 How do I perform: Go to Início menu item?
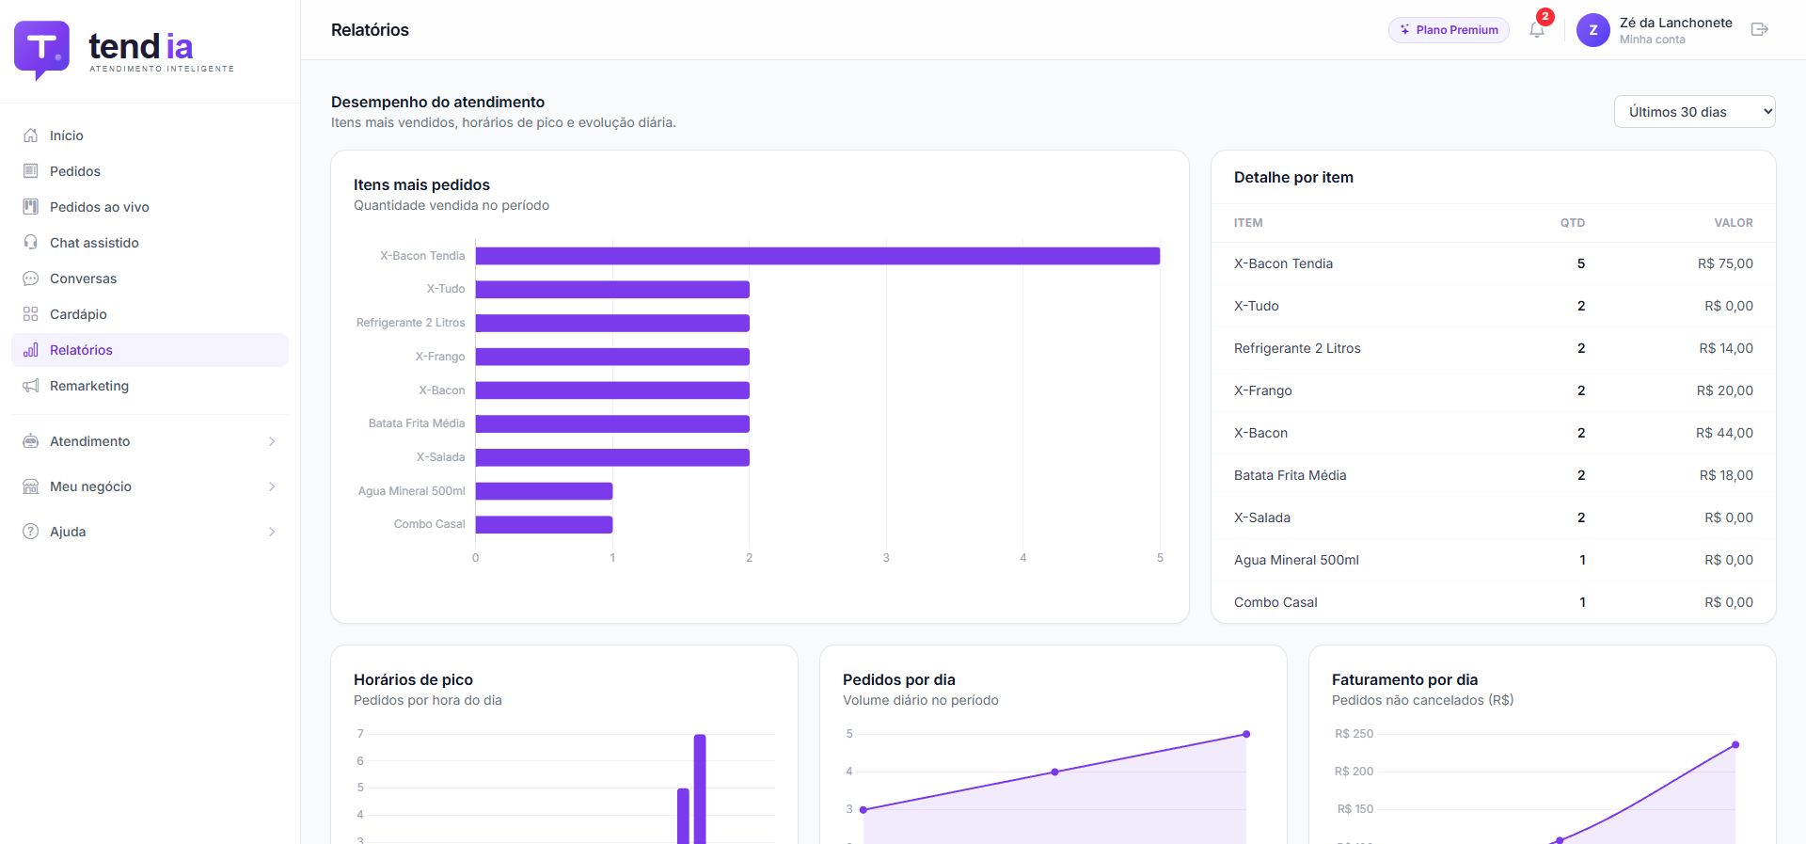coord(150,135)
